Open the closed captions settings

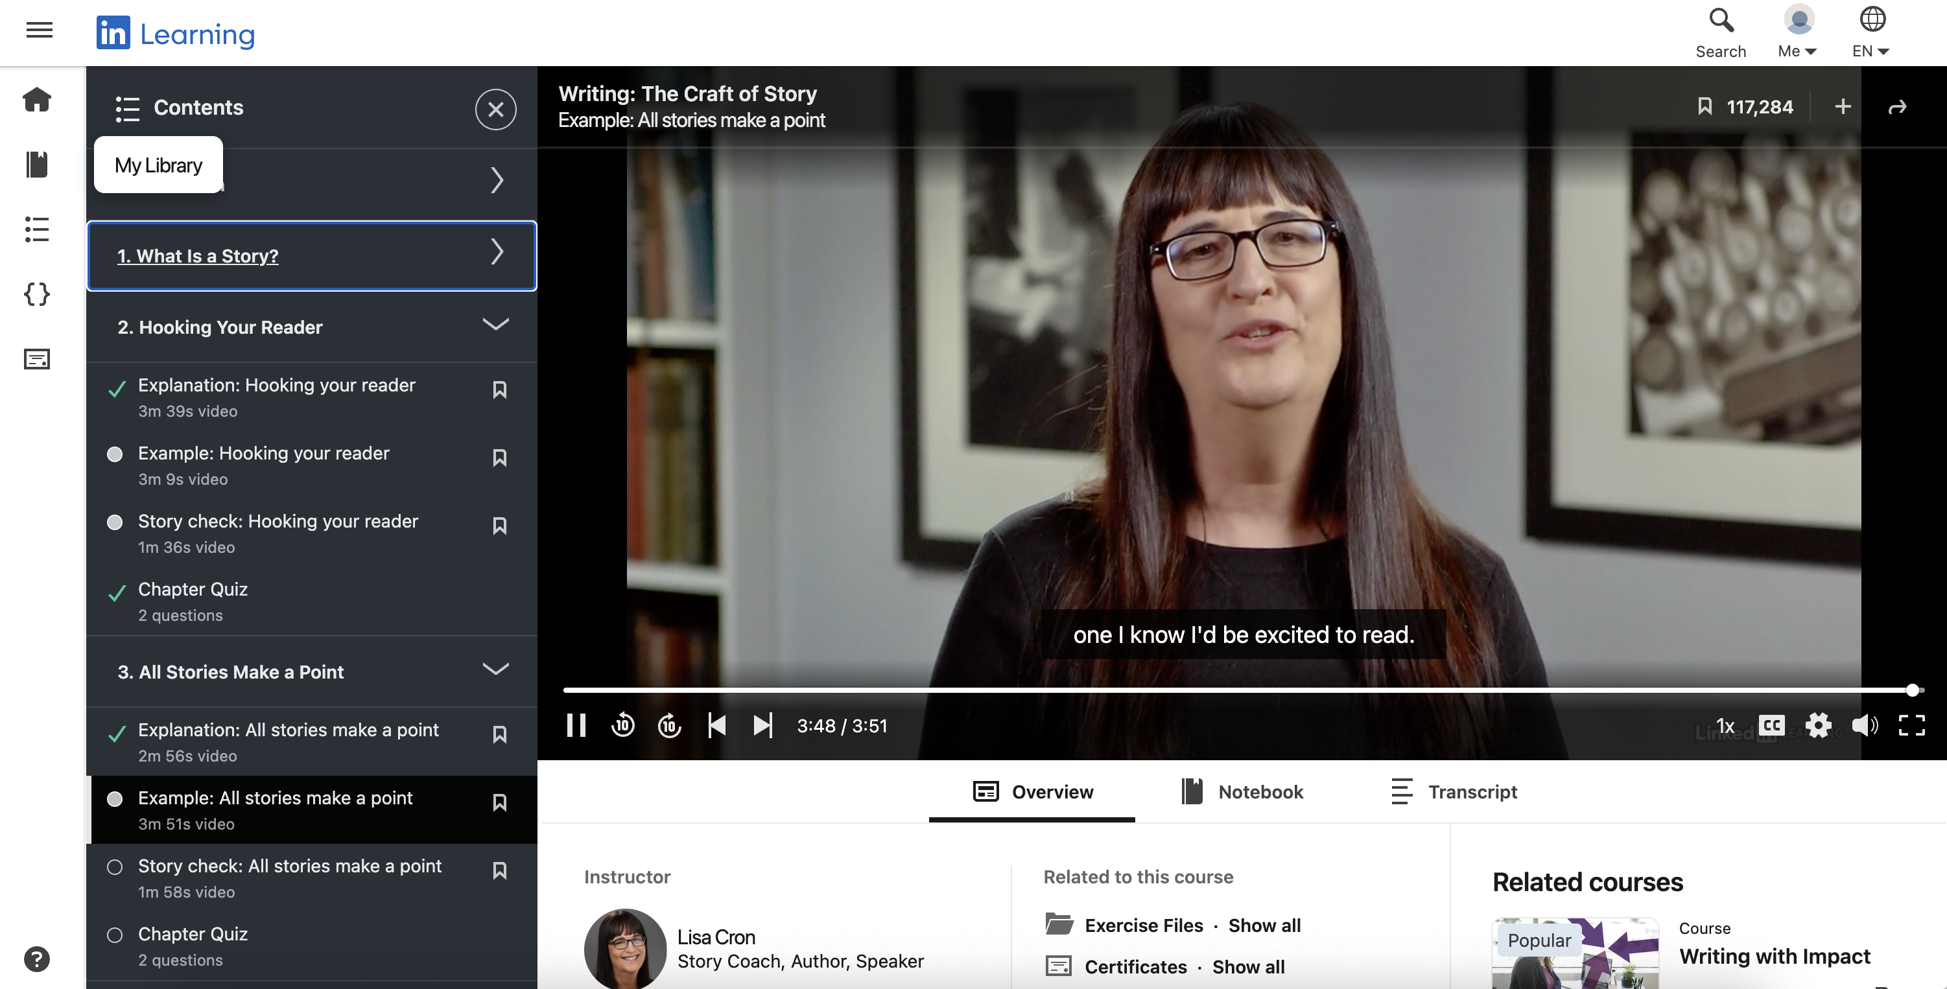click(x=1773, y=725)
